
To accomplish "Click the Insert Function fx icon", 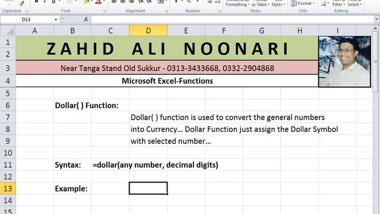I will point(86,20).
